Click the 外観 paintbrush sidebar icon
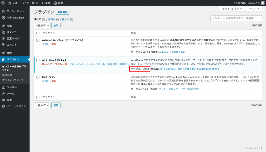Screen dimensions: 266x152 (3, 53)
